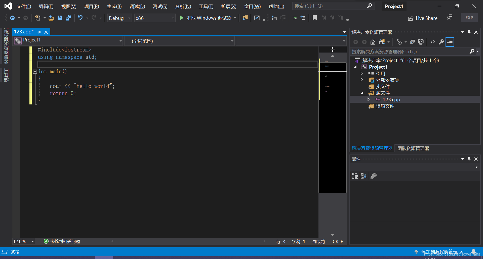Click the Alphabetical sort icon in Properties panel

364,176
